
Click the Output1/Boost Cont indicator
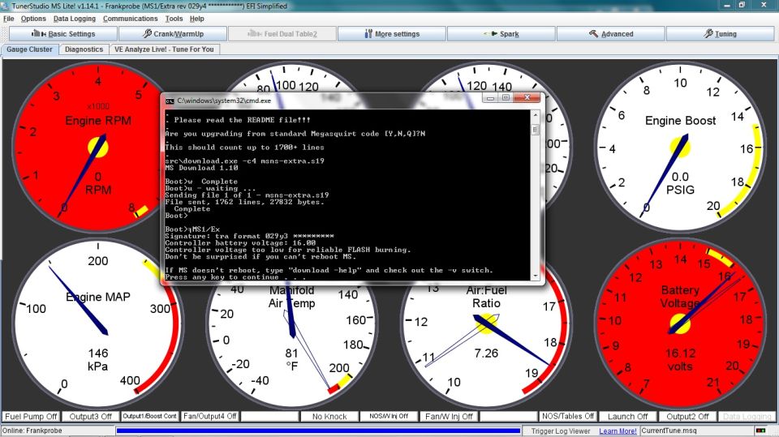coord(149,417)
